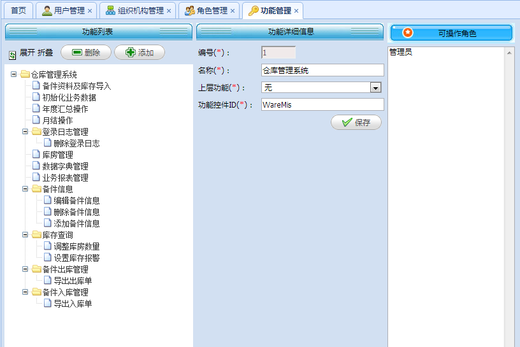The width and height of the screenshot is (520, 347).
Task: Click the page icon of 库房管理
Action: coord(36,154)
